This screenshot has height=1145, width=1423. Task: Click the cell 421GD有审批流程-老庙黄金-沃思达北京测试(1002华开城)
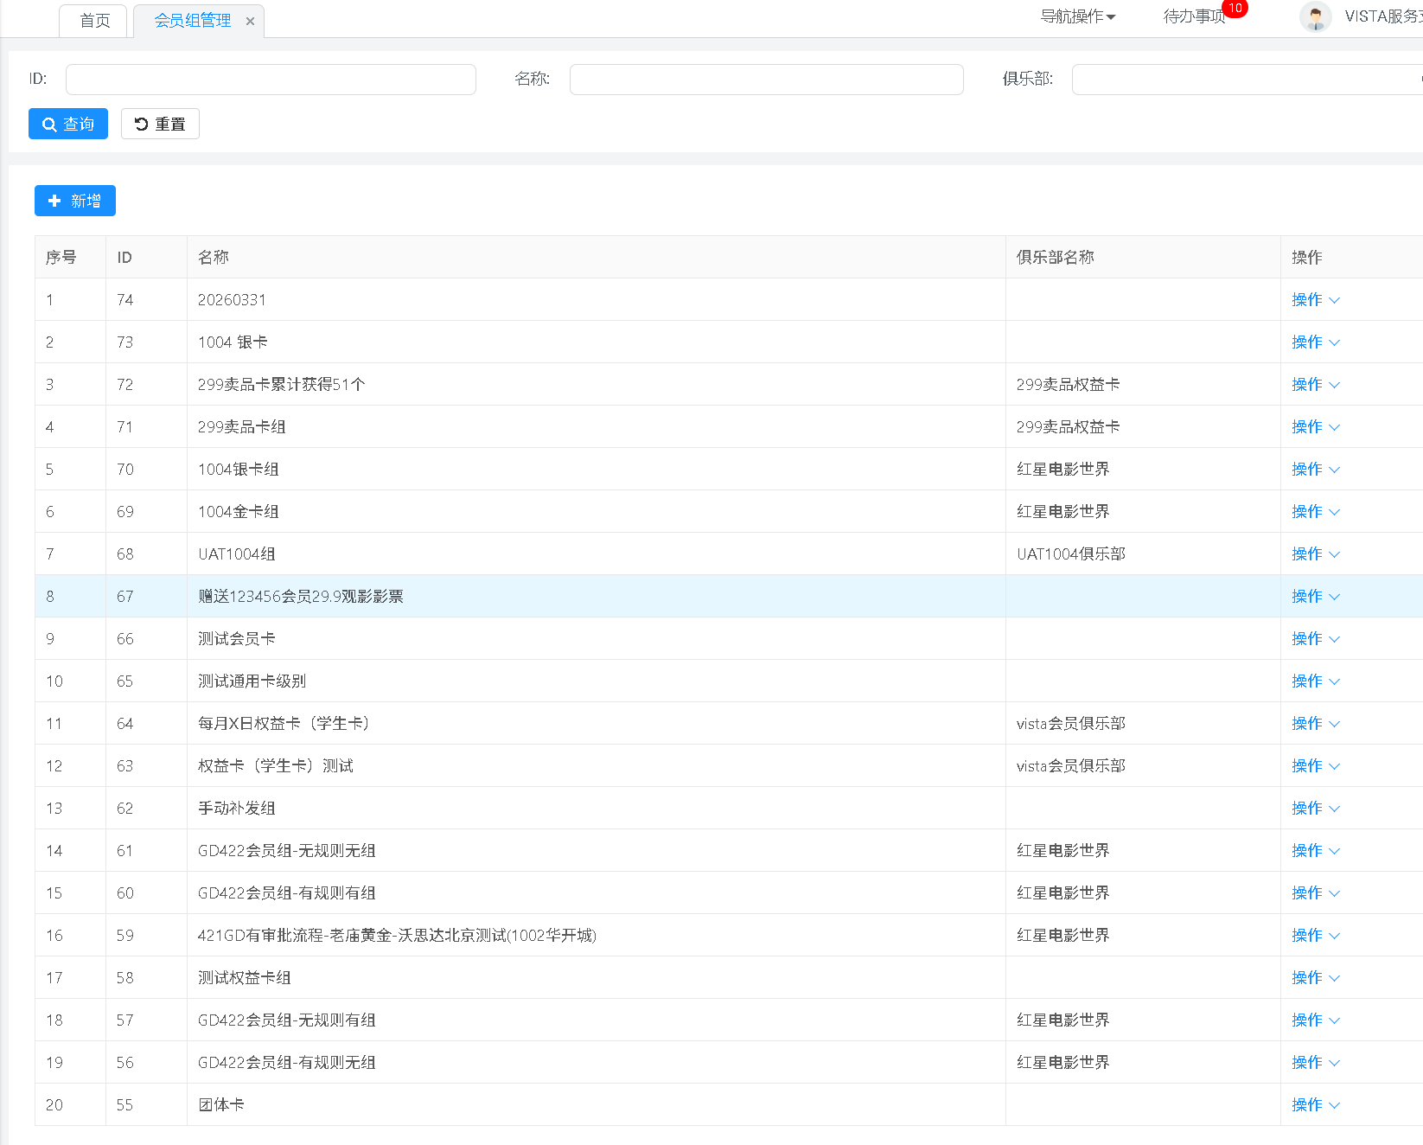point(597,936)
